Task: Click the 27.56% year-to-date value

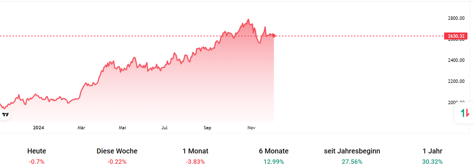Action: click(352, 162)
